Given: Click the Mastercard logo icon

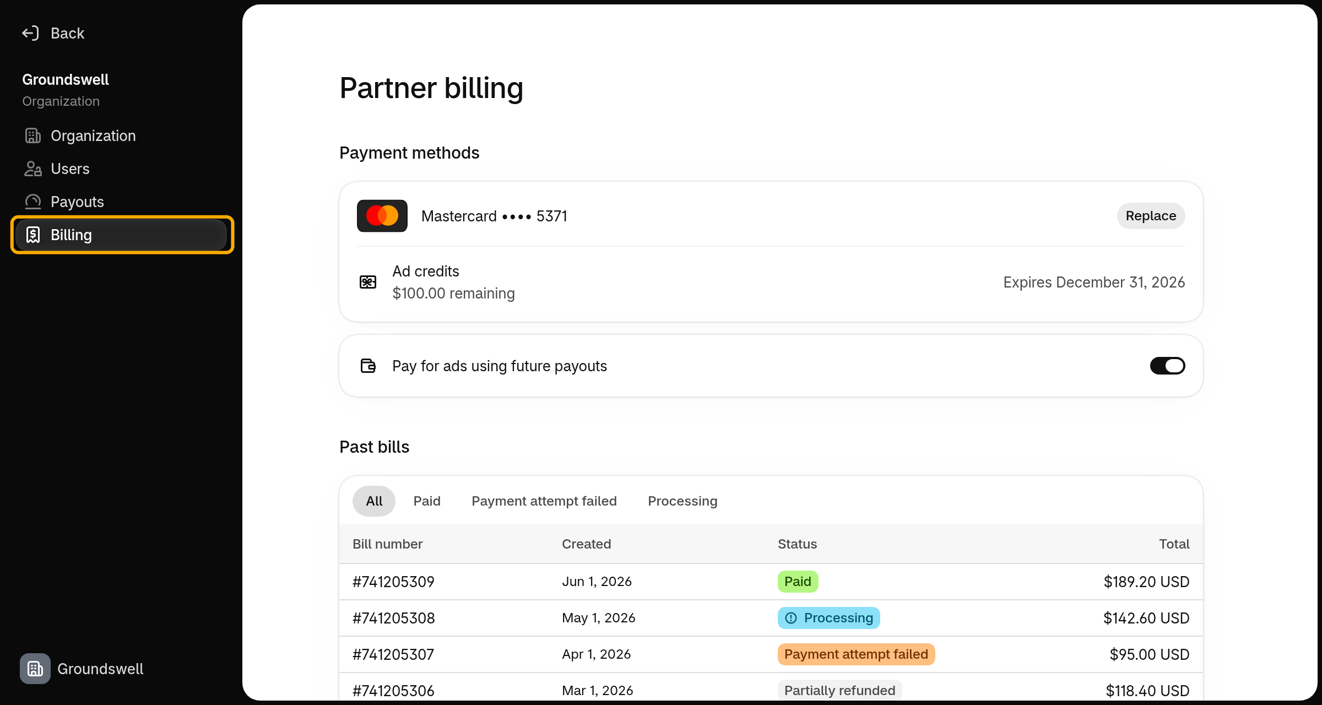Looking at the screenshot, I should point(382,216).
